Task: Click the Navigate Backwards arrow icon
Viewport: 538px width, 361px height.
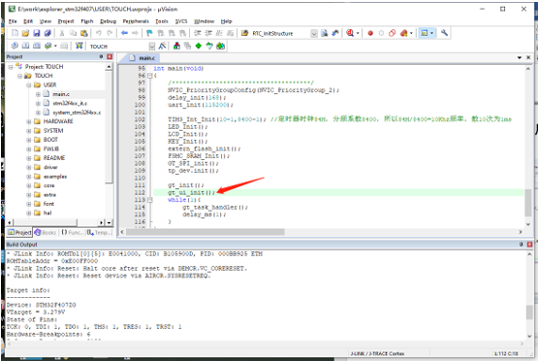Action: tap(124, 33)
